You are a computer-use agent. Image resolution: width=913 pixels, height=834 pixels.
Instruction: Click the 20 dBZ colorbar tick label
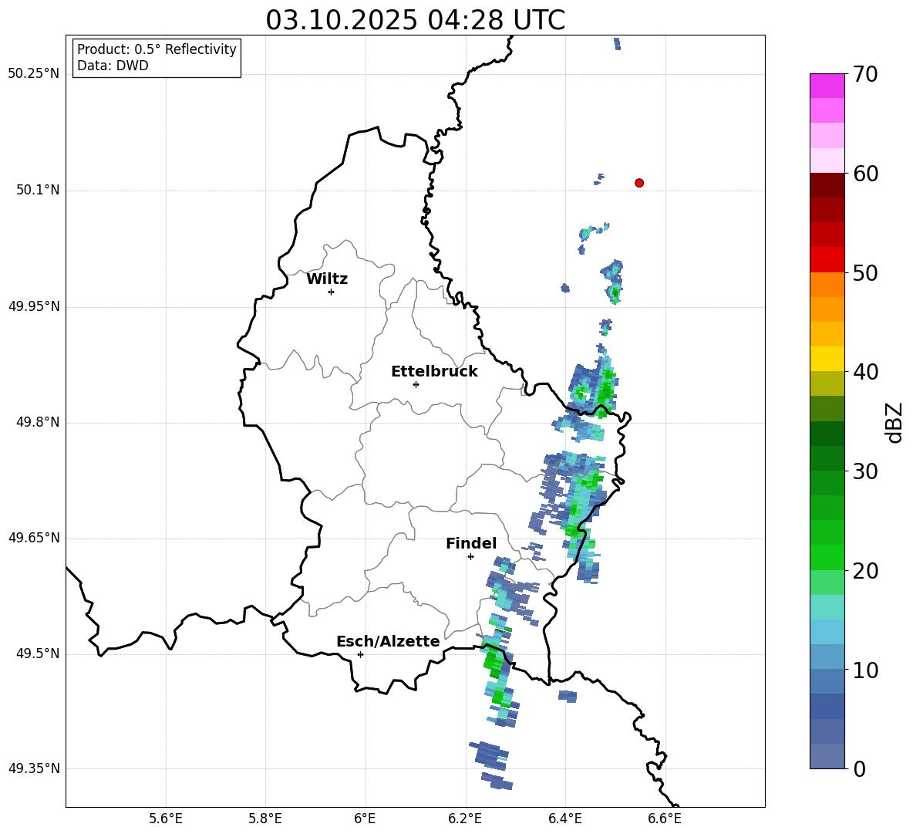865,571
